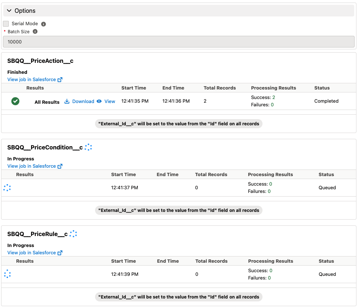Click PriceCondition Processing Results column header
The width and height of the screenshot is (359, 308).
pyautogui.click(x=271, y=174)
